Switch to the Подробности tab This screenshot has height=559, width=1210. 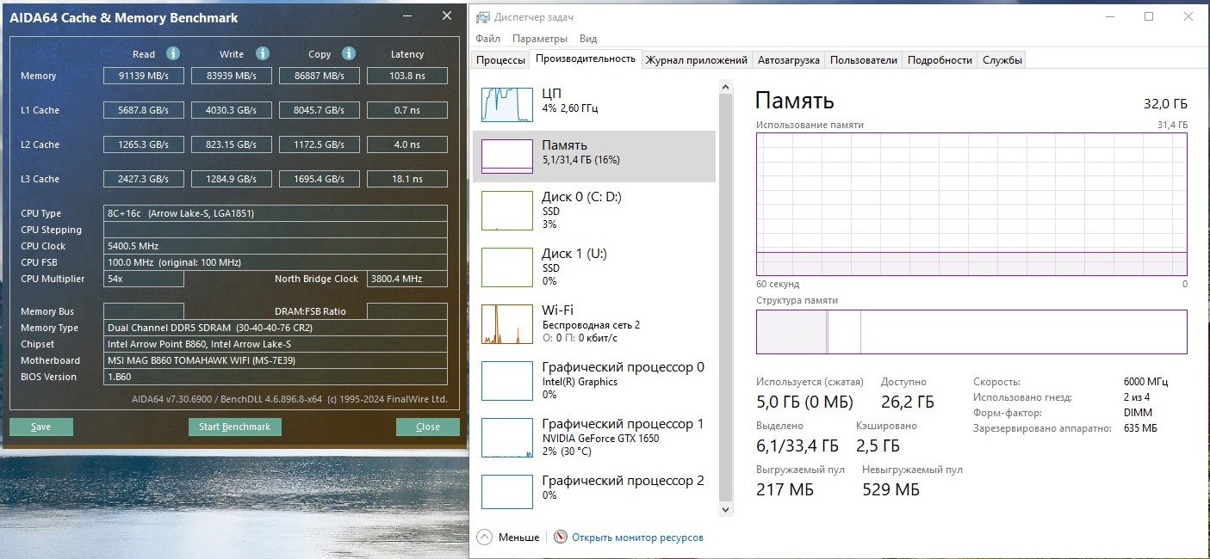(940, 60)
